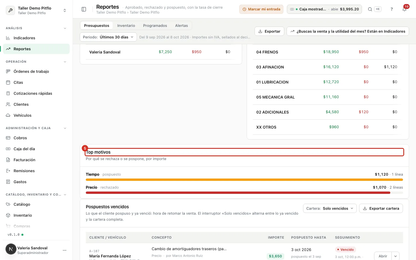Open the Taller Demo Pitflo workspace switcher
The width and height of the screenshot is (416, 260).
(x=36, y=10)
